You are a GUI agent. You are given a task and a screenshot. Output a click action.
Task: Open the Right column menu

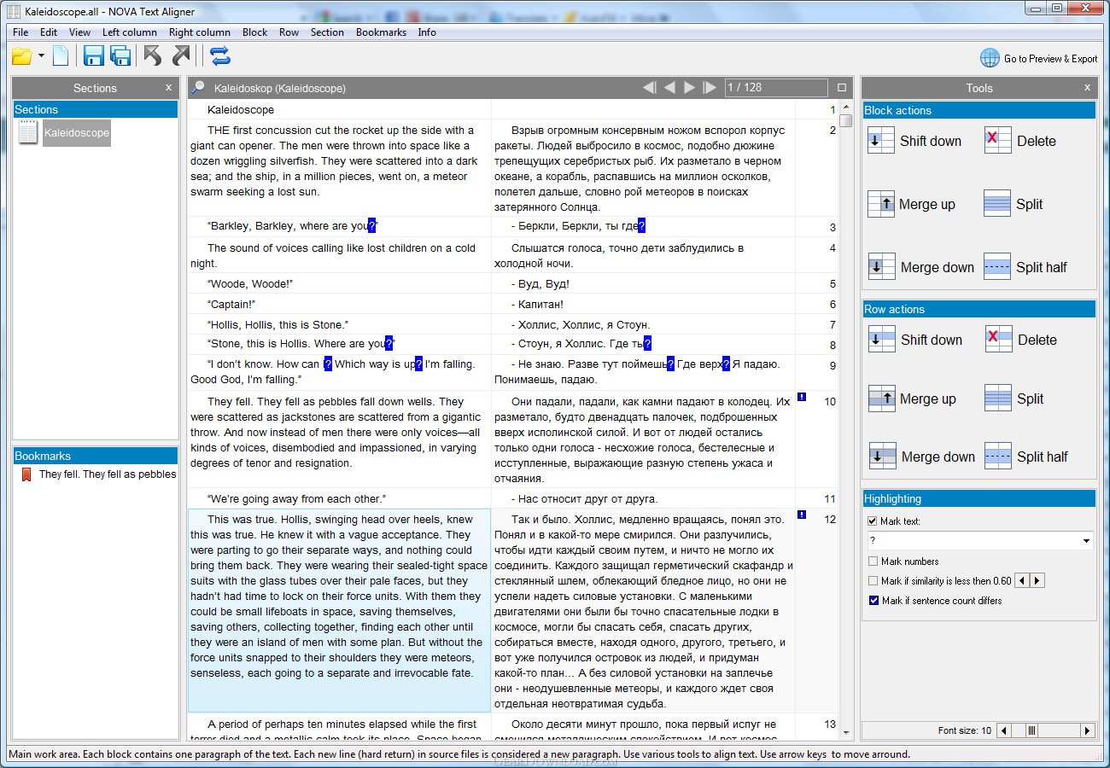[x=200, y=32]
